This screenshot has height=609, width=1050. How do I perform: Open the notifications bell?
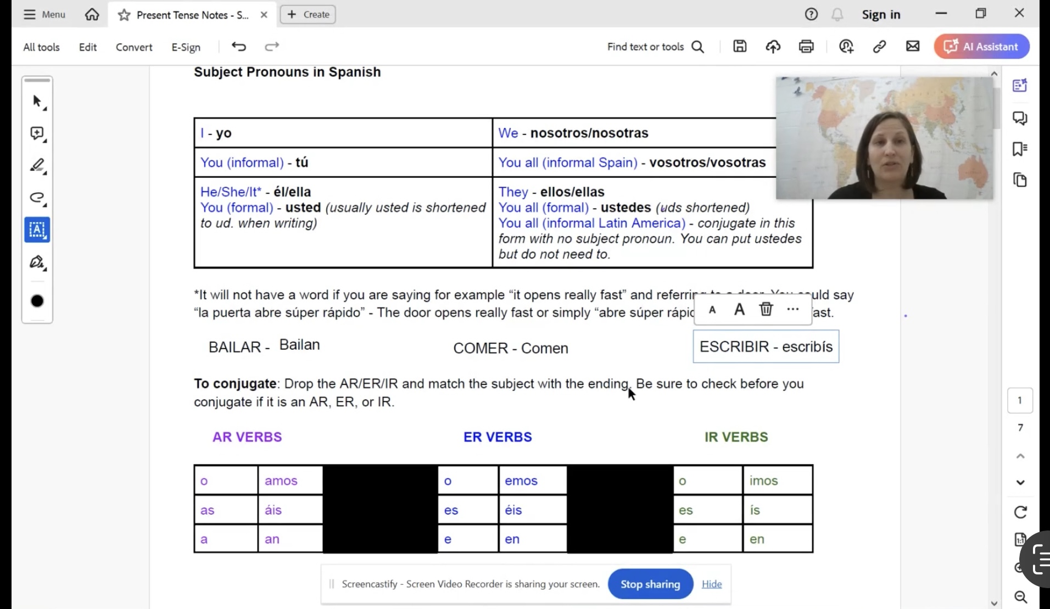837,14
